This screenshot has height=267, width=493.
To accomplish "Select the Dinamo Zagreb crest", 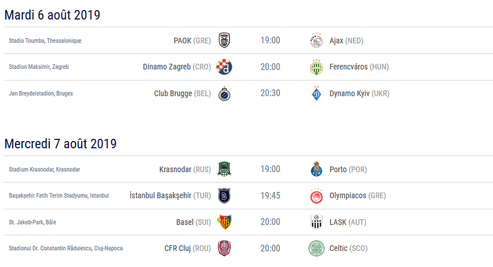I will [x=224, y=67].
